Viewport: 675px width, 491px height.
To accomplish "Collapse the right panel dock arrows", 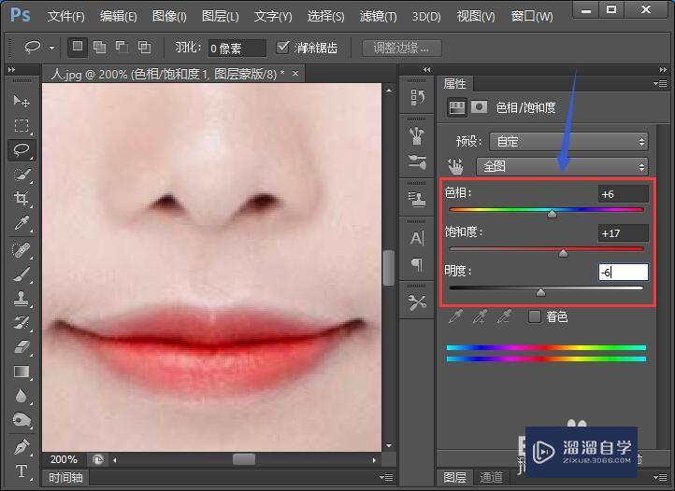I will [x=663, y=70].
